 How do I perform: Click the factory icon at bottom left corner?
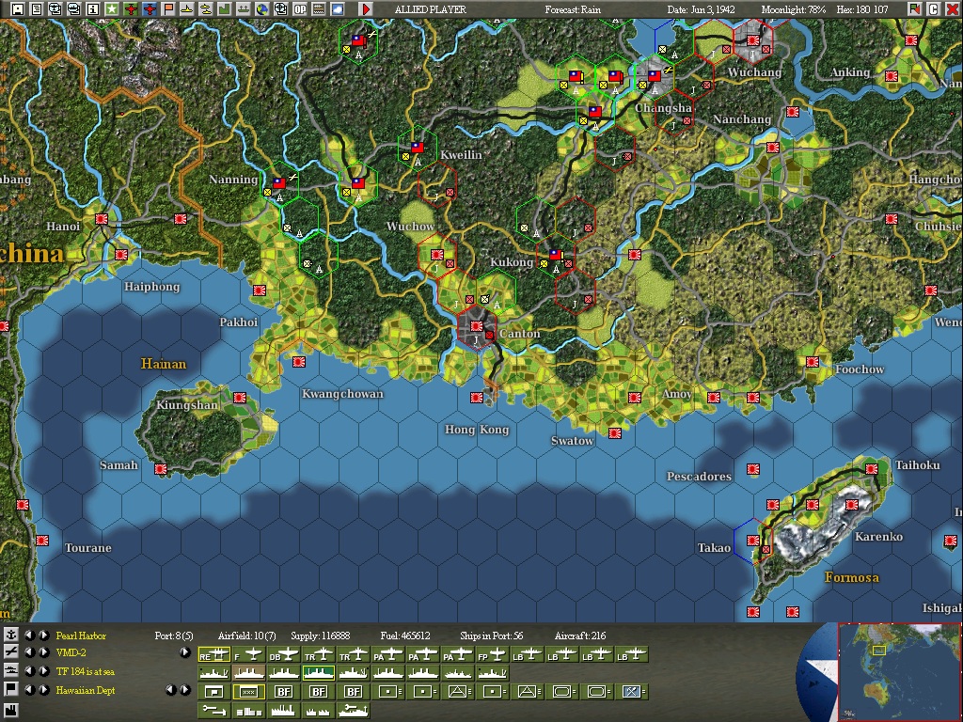coord(10,711)
